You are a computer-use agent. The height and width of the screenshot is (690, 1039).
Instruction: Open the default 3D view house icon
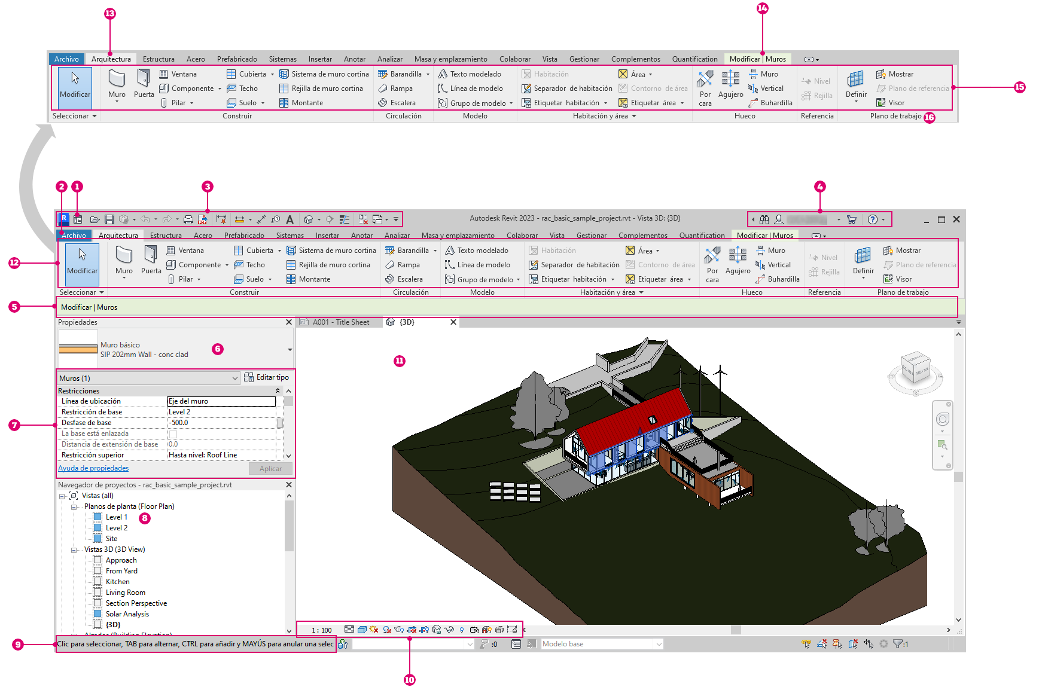coord(308,219)
